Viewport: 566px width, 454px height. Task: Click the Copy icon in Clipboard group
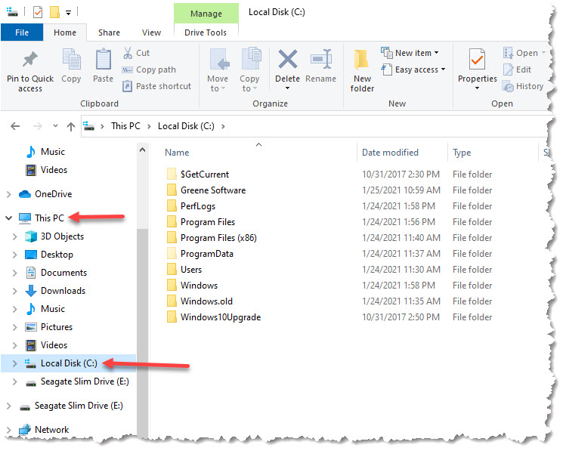point(71,60)
